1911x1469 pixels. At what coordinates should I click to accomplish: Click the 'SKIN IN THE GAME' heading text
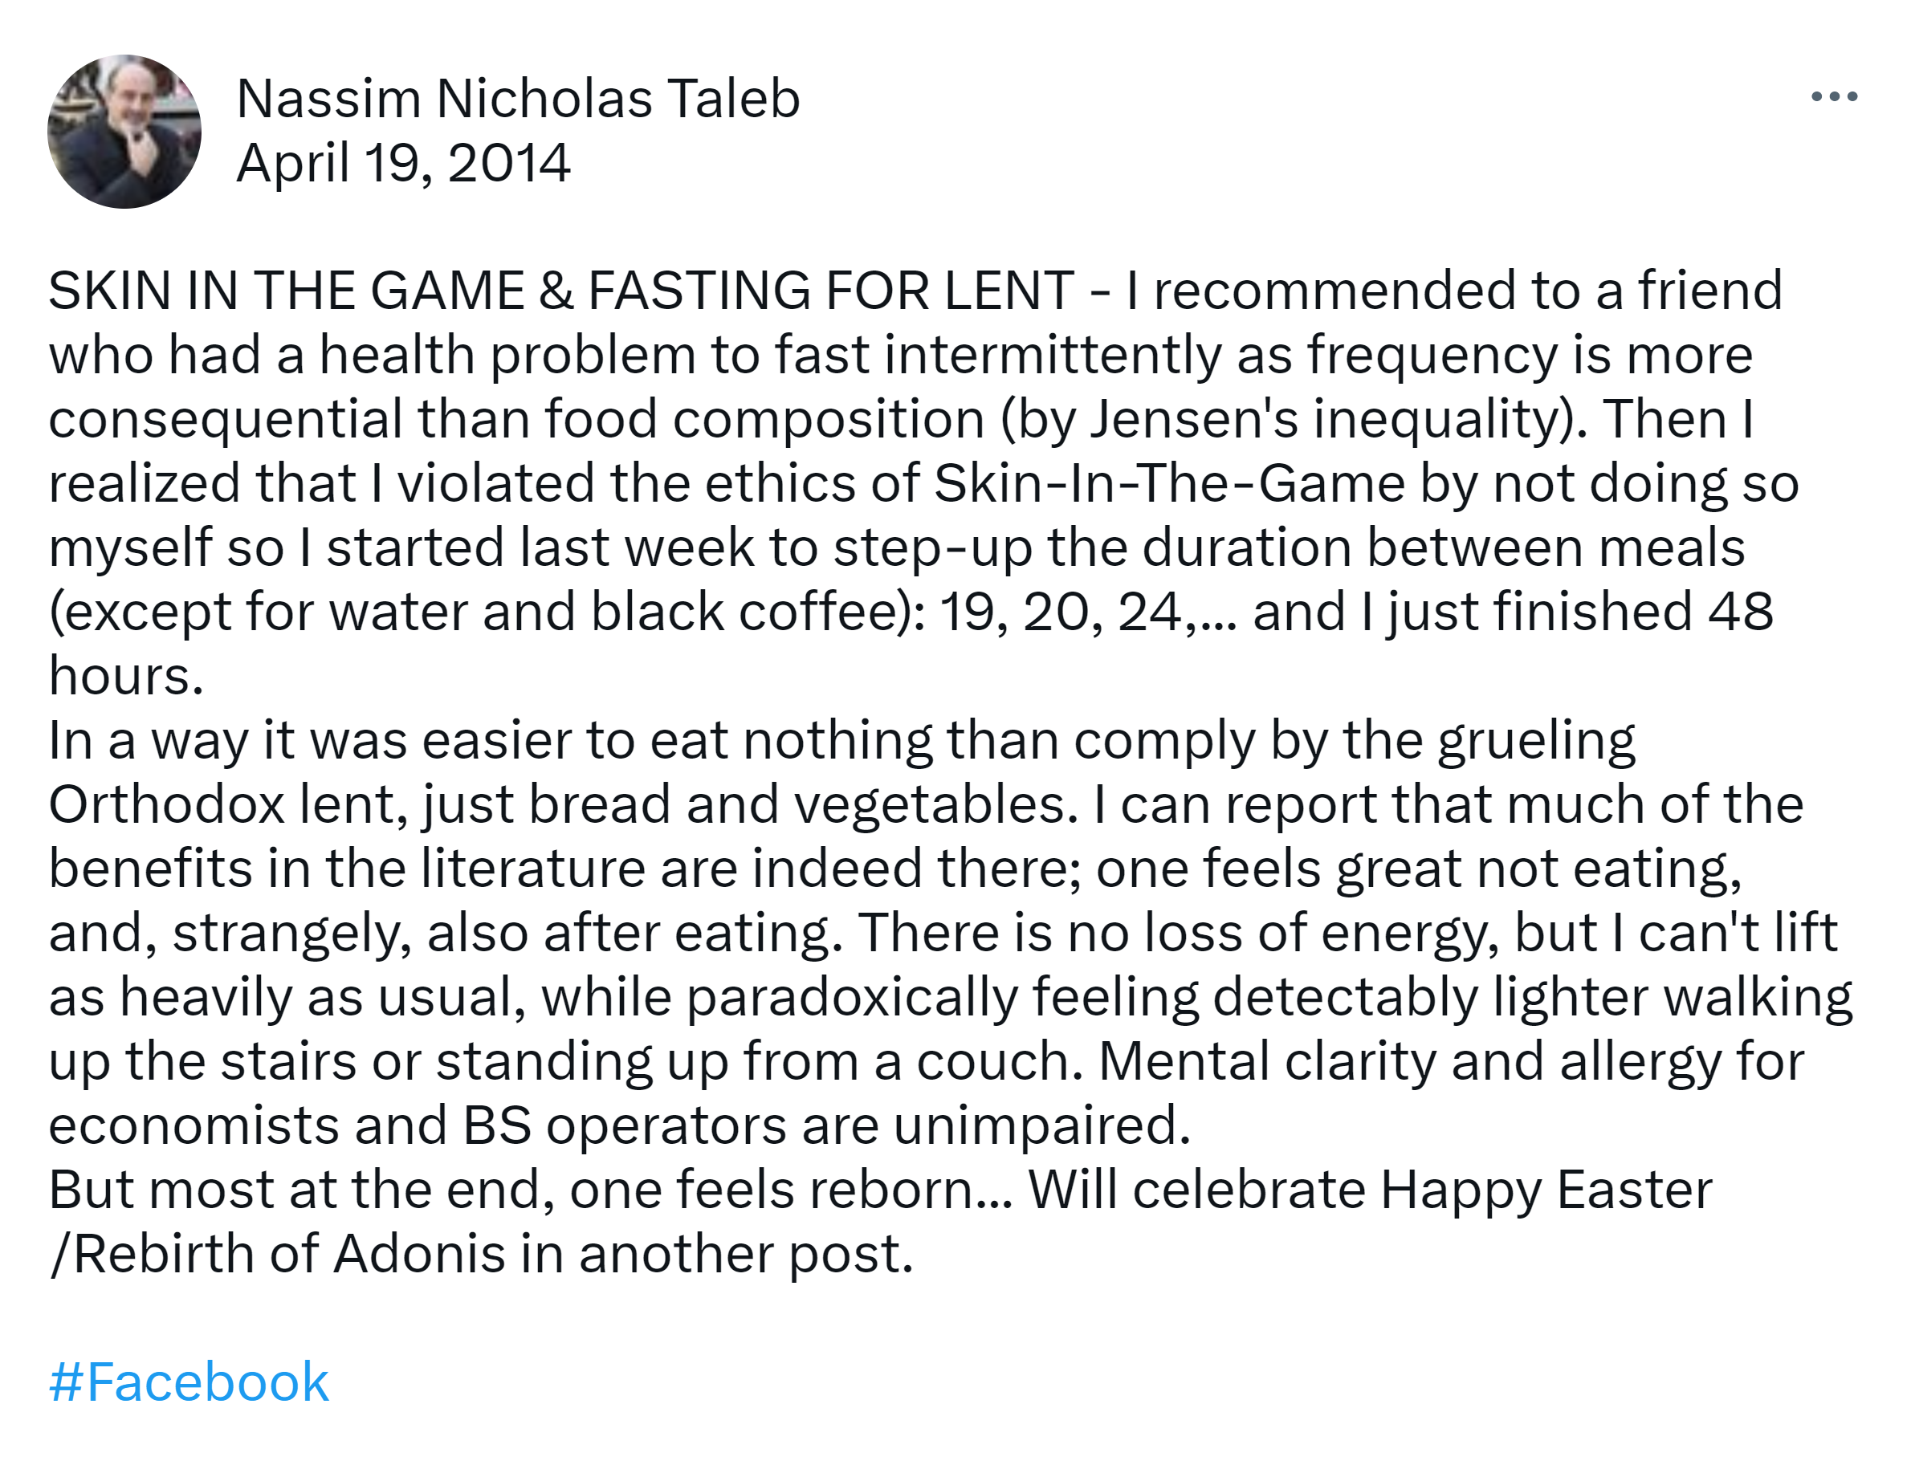tap(285, 291)
